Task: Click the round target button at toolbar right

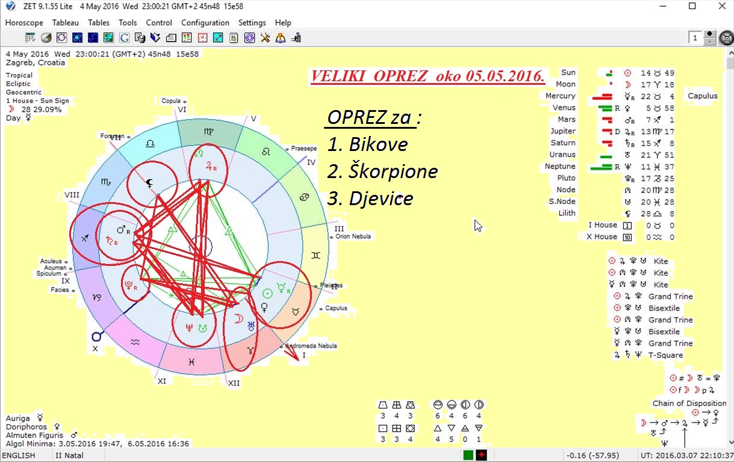Action: click(726, 38)
